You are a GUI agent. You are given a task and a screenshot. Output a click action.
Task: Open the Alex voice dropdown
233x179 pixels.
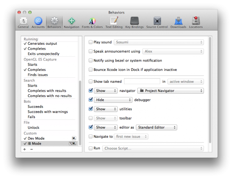(x=173, y=51)
